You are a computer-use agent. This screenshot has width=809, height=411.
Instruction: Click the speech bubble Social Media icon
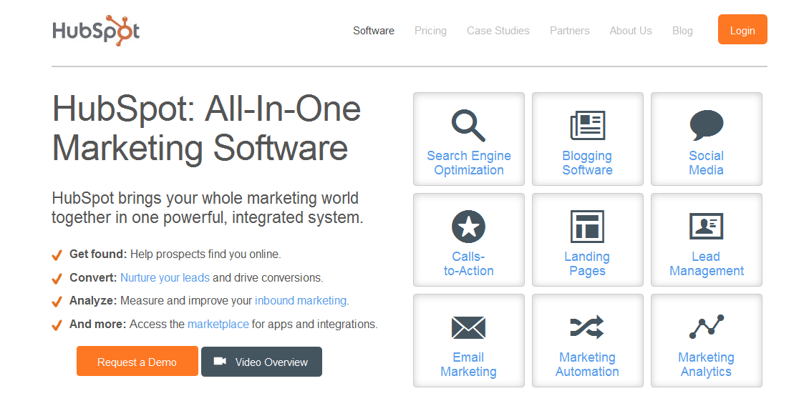(x=707, y=125)
